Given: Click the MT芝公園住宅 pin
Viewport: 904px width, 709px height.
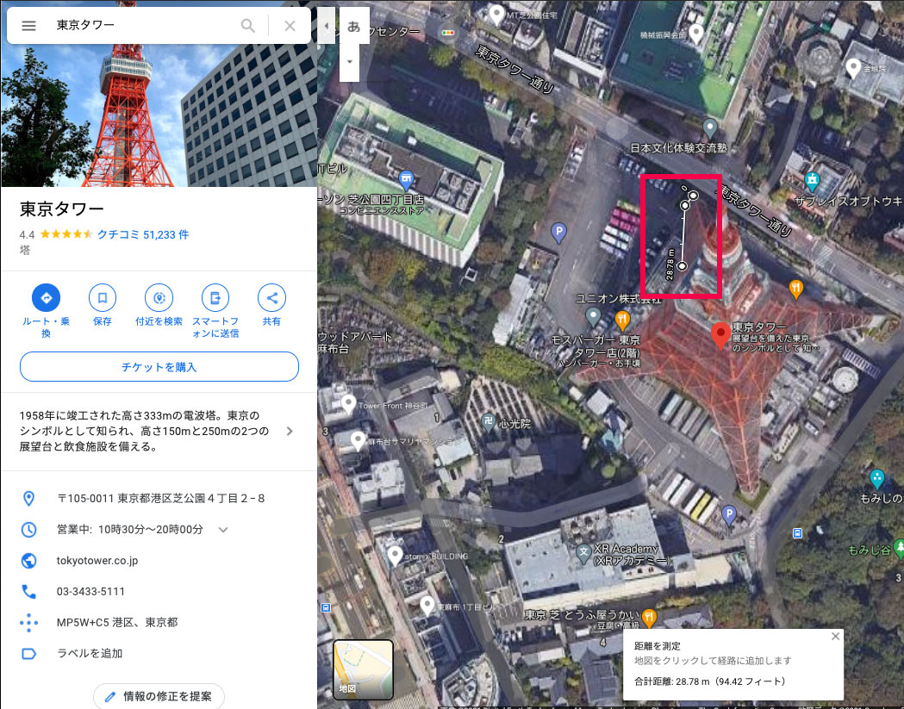Looking at the screenshot, I should (496, 14).
